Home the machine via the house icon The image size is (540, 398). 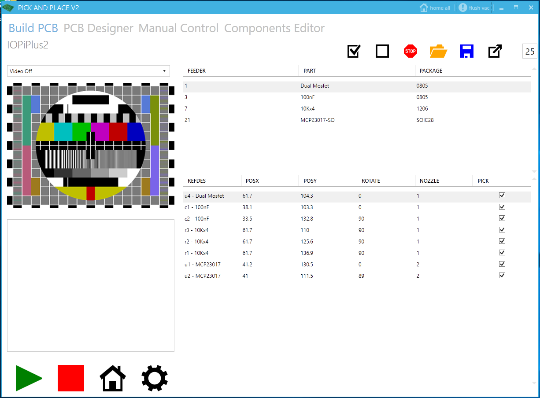(112, 378)
